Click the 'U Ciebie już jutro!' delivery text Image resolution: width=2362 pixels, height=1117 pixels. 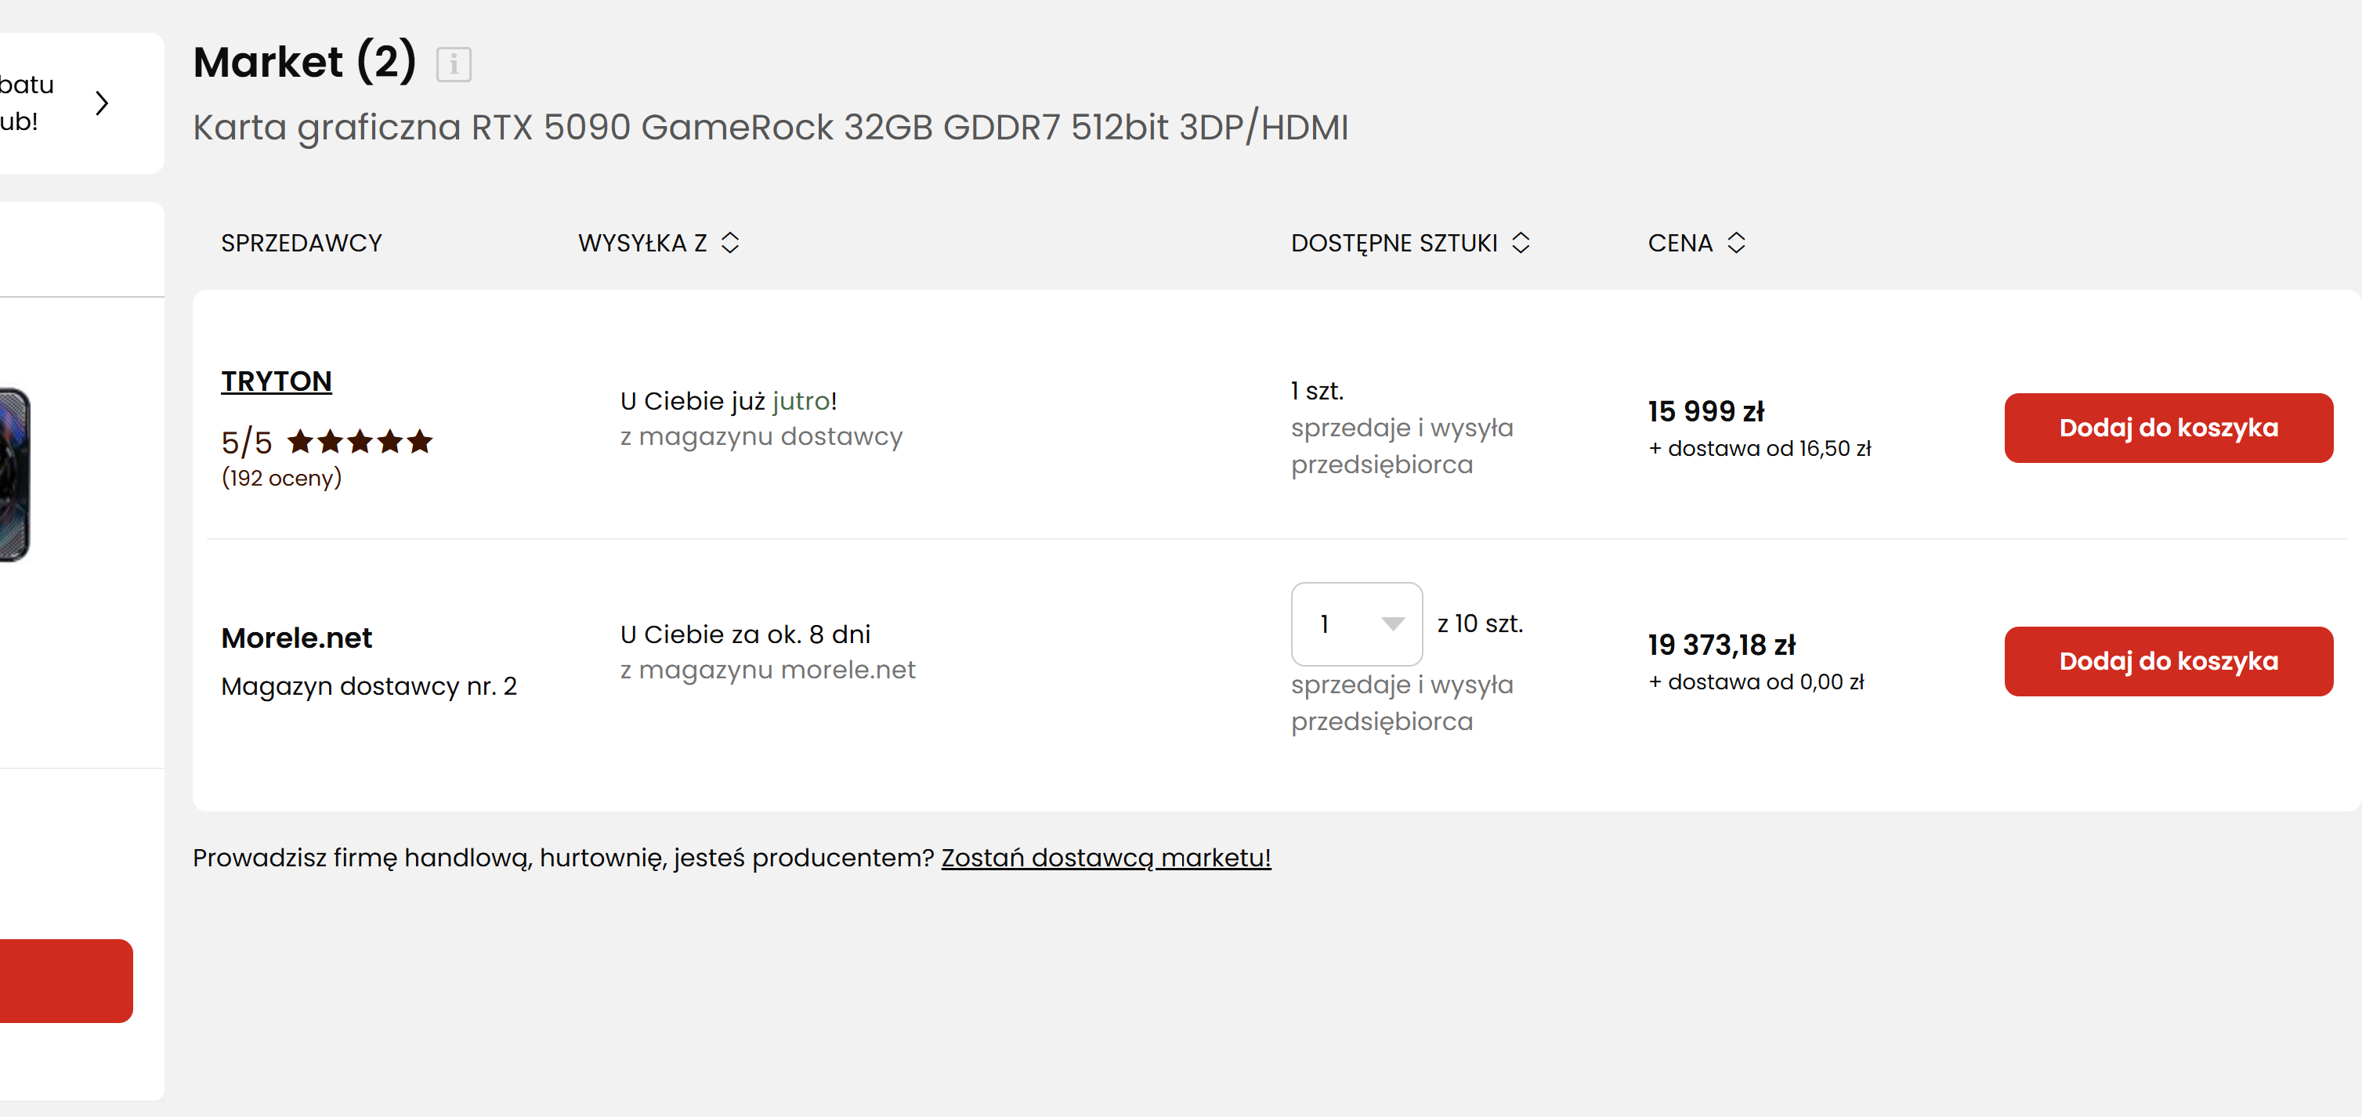pyautogui.click(x=728, y=401)
